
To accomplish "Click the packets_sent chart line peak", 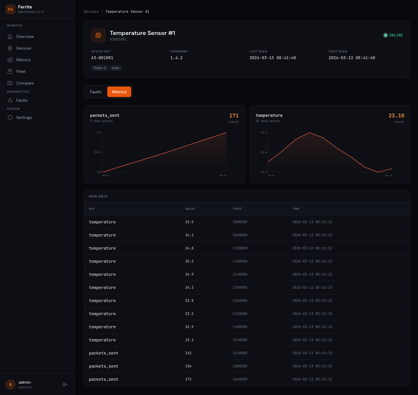I will 226,133.
